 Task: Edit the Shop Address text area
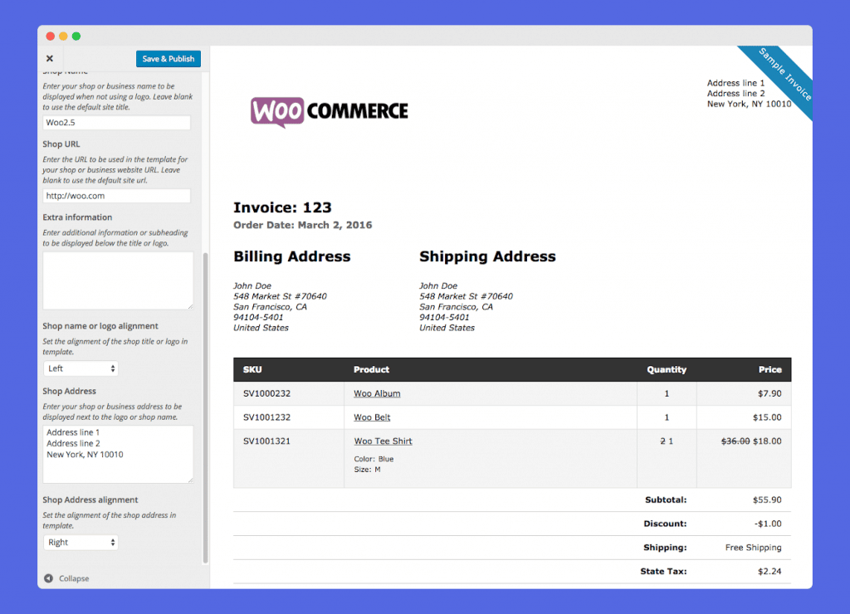point(118,454)
